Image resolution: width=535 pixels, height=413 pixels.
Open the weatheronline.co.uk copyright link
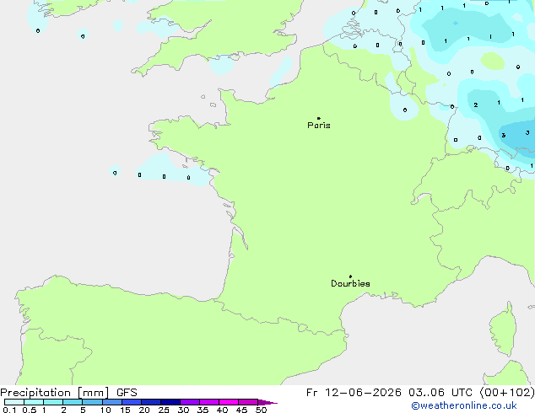pyautogui.click(x=464, y=405)
